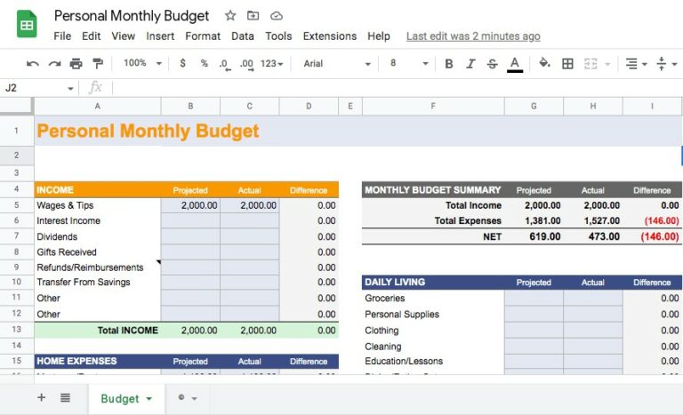683x415 pixels.
Task: Open the Extensions menu
Action: point(330,36)
